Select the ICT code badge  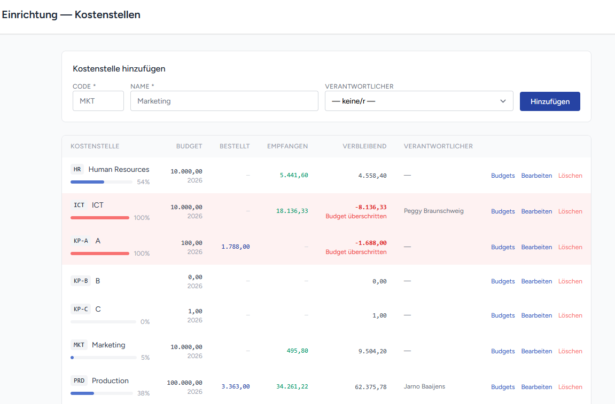coord(79,205)
